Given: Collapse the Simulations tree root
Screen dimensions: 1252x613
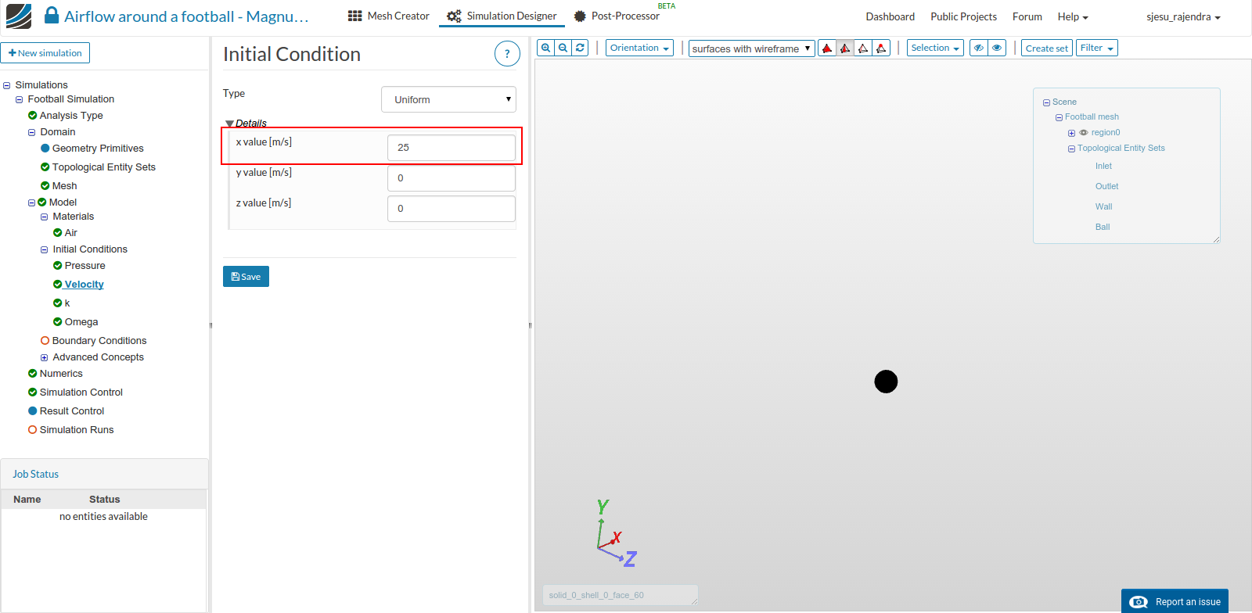Looking at the screenshot, I should pos(6,85).
